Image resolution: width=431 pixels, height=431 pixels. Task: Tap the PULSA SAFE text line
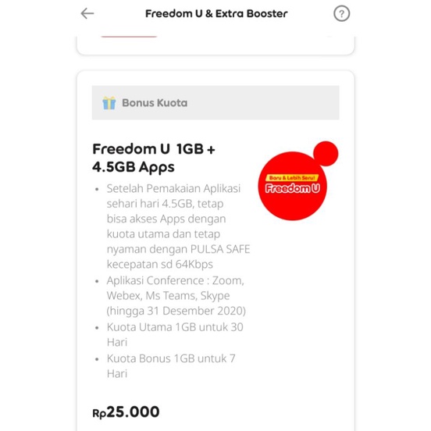(178, 249)
